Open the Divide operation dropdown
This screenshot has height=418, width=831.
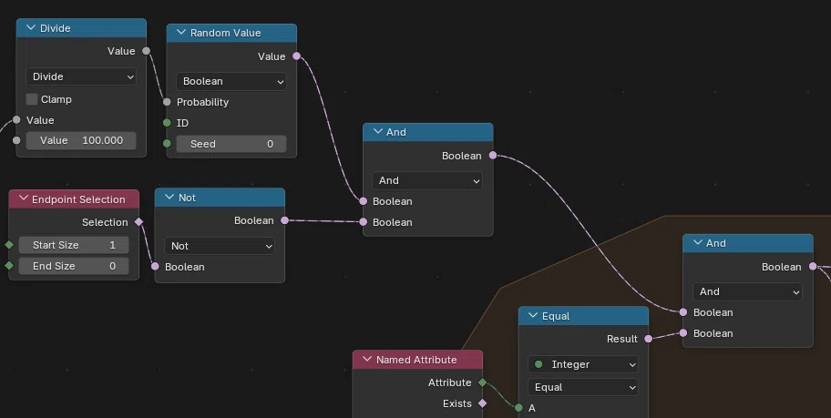pos(81,76)
